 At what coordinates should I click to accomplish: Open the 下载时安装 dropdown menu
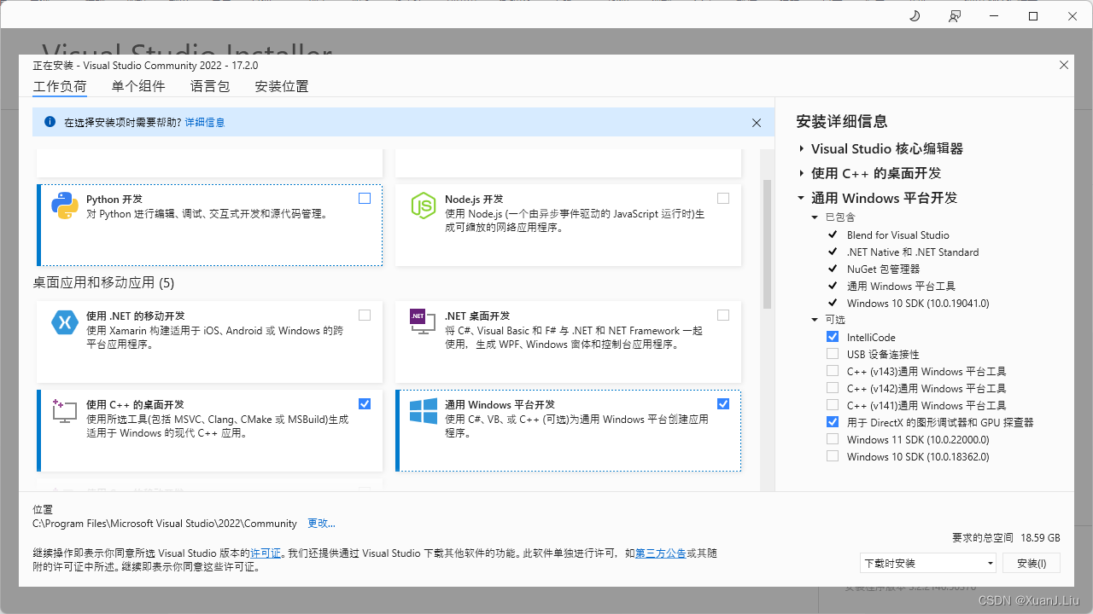[x=927, y=563]
